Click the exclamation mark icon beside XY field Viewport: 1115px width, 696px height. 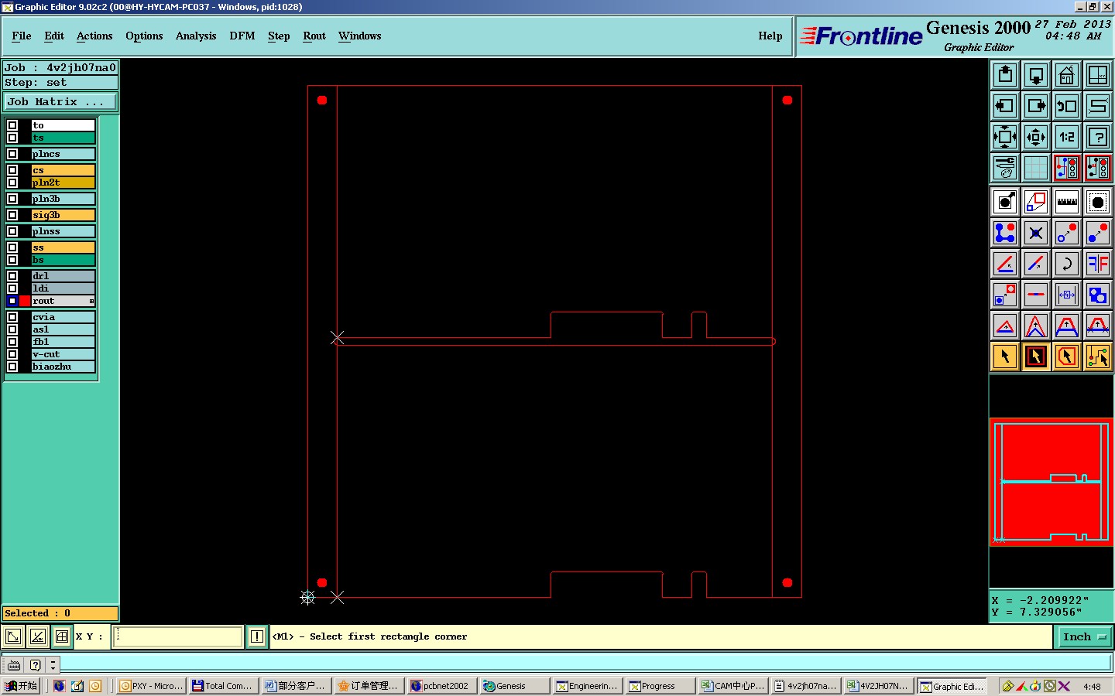coord(257,636)
